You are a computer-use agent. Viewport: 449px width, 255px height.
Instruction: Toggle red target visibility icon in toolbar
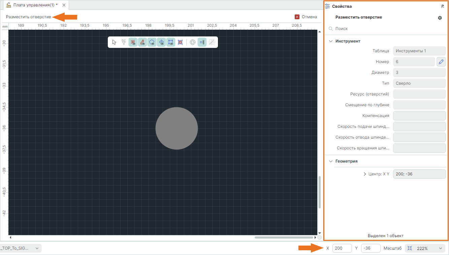[x=133, y=42]
